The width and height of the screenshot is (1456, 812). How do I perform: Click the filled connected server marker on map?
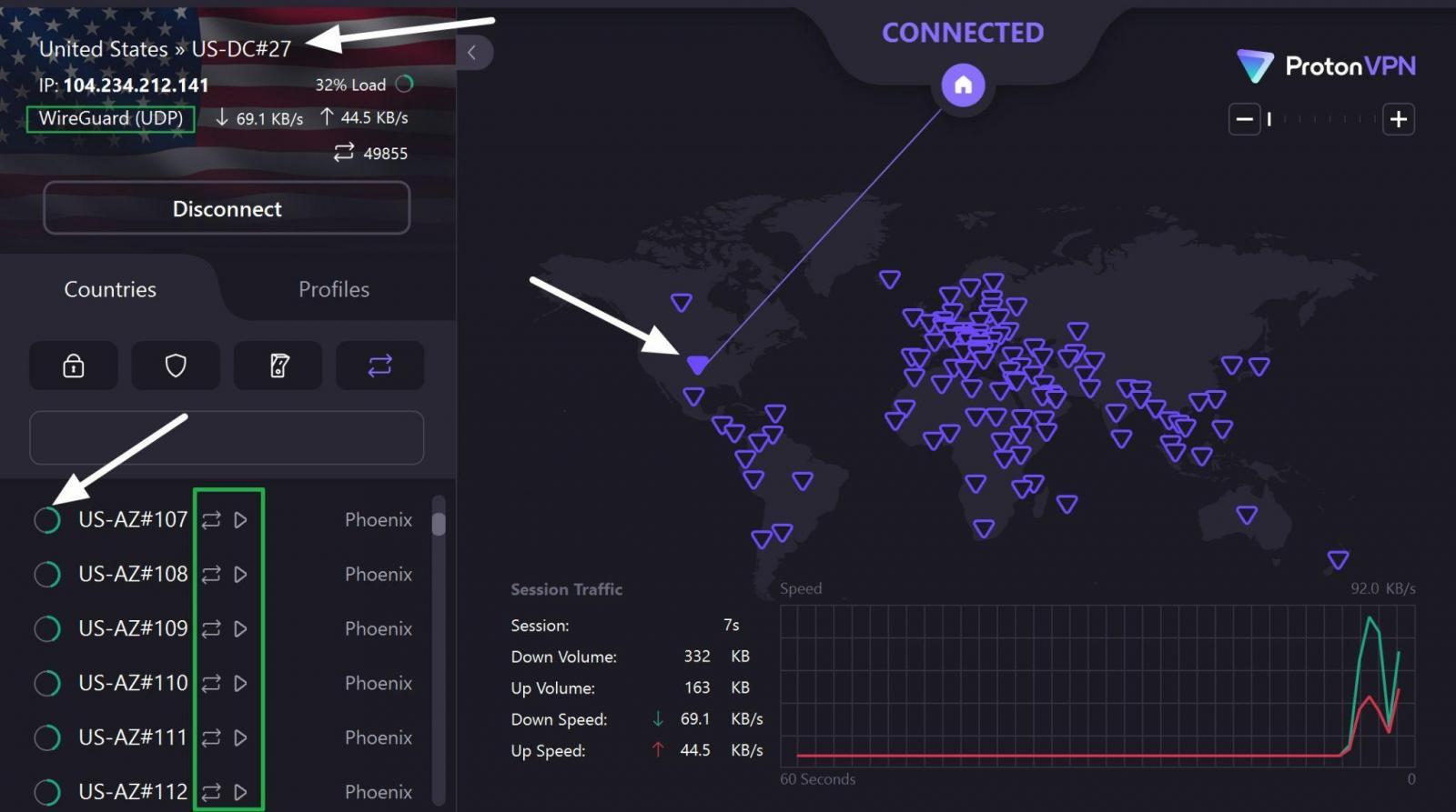click(x=698, y=365)
